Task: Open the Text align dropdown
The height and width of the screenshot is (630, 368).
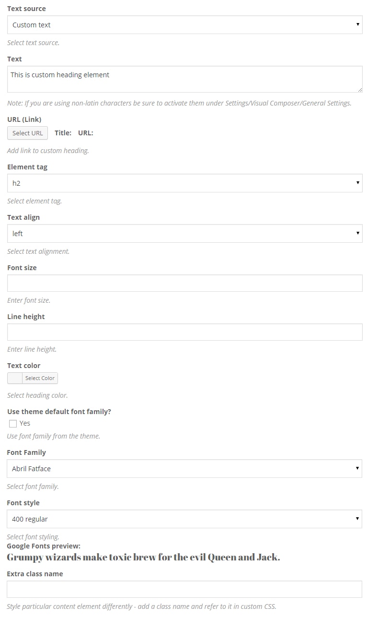Action: tap(184, 234)
